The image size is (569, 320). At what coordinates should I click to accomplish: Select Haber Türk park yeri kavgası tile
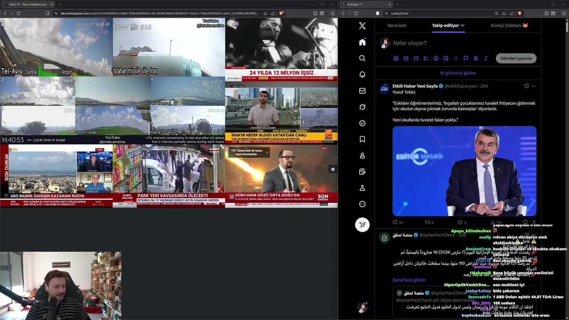pyautogui.click(x=169, y=176)
